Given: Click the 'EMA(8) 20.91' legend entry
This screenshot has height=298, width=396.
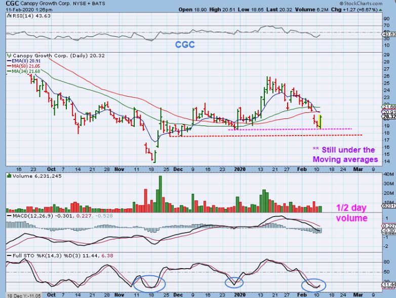Looking at the screenshot, I should (x=26, y=61).
